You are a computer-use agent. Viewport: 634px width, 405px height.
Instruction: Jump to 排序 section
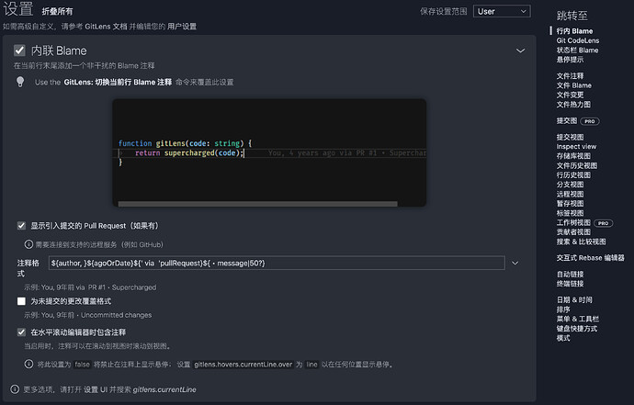[x=563, y=309]
